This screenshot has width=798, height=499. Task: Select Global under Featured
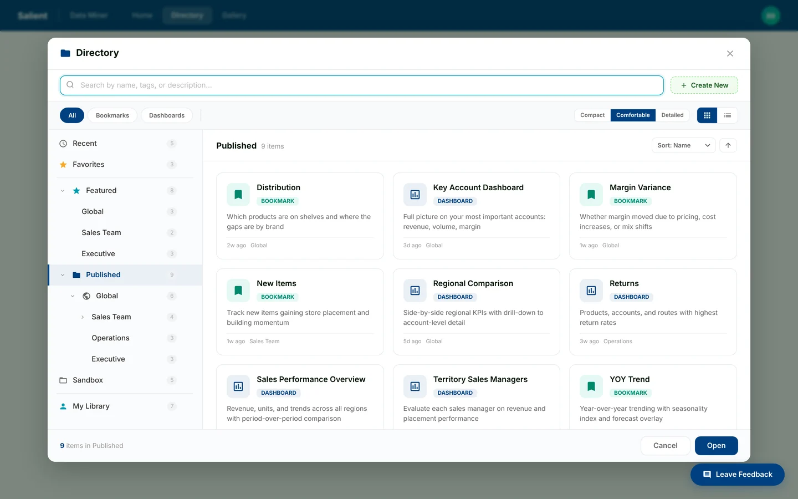[125, 212]
